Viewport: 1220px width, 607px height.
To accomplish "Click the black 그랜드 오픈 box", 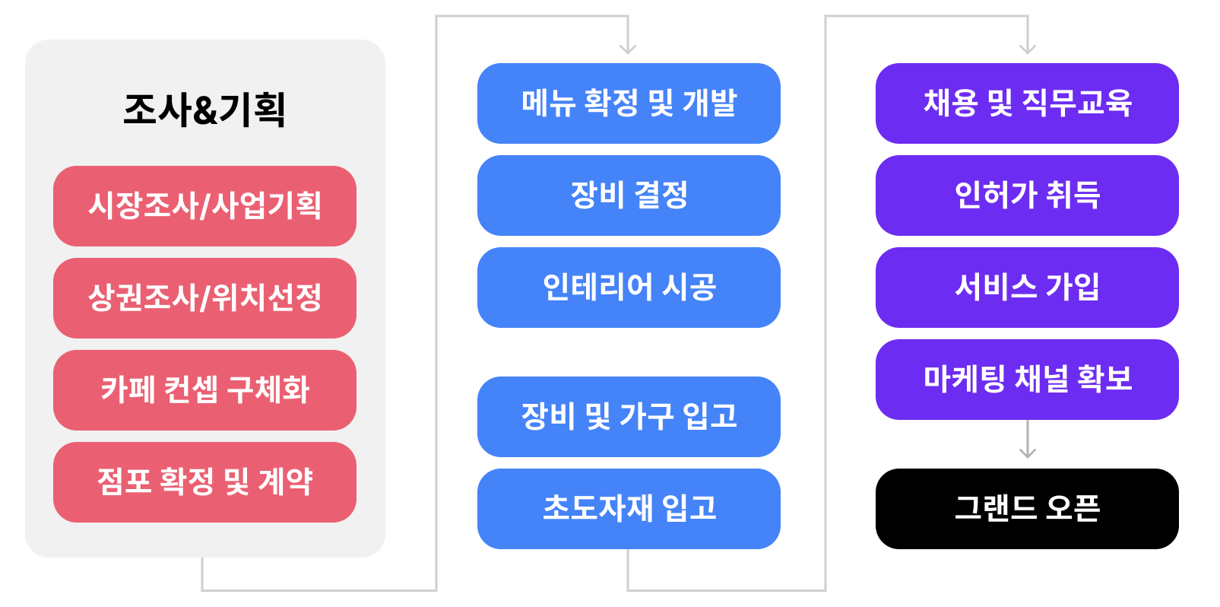I will [1027, 509].
